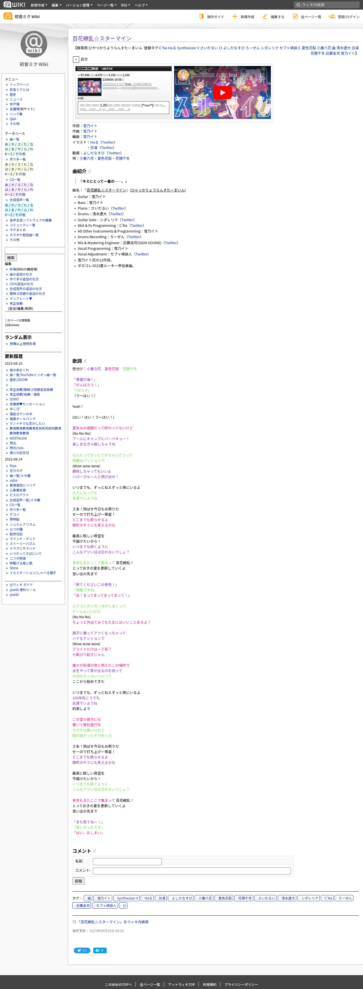363x989 pixels.
Task: Open the ヘルプ dropdown menu
Action: [141, 5]
